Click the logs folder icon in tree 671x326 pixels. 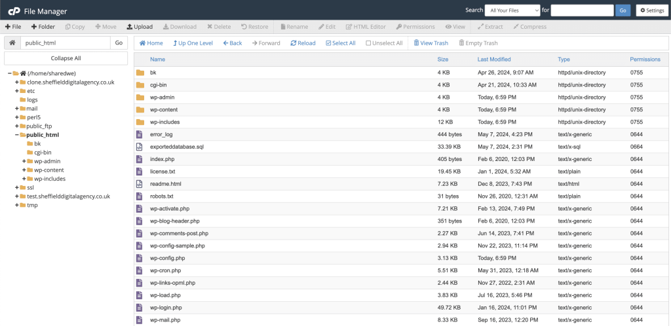[x=23, y=100]
